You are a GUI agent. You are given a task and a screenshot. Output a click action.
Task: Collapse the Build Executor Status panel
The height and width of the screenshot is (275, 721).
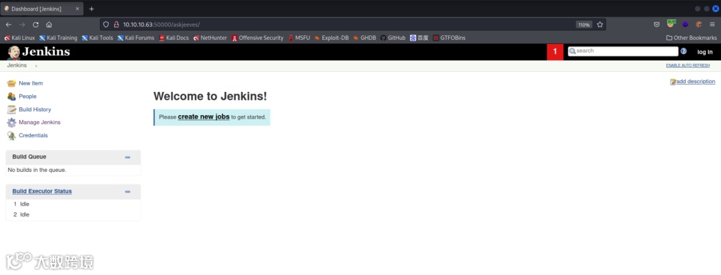coord(128,192)
